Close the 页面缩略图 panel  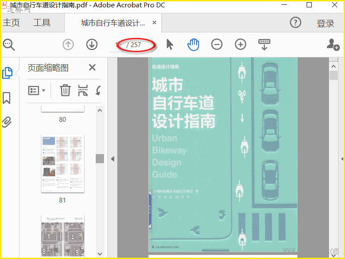click(92, 67)
